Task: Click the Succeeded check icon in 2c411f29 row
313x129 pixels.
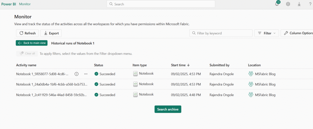Action: pos(96,95)
